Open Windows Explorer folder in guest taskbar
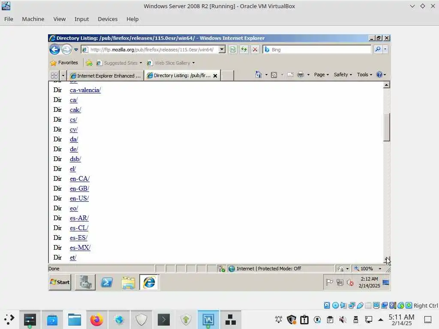 128,282
